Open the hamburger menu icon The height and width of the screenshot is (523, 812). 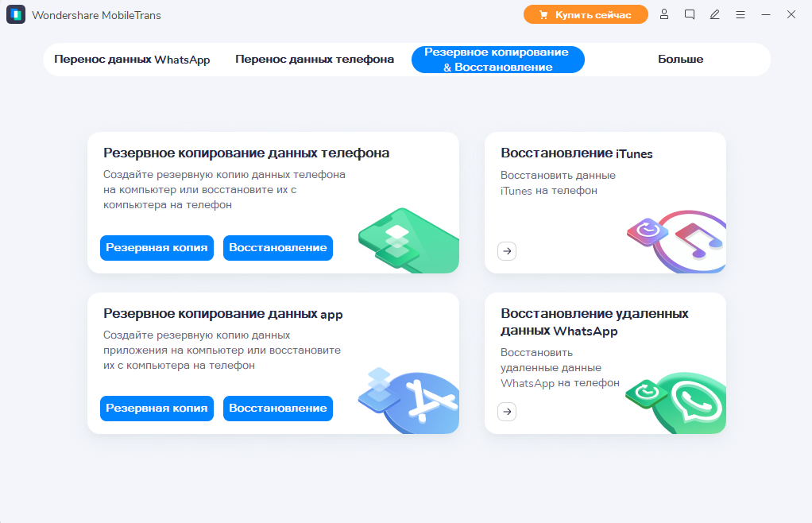click(x=740, y=15)
